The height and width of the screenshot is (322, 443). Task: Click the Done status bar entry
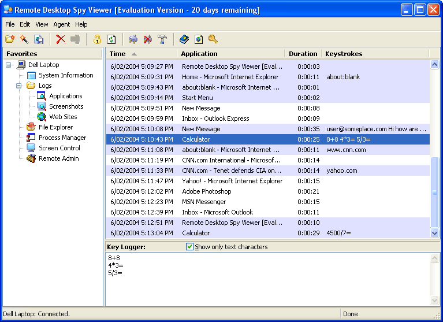point(351,314)
